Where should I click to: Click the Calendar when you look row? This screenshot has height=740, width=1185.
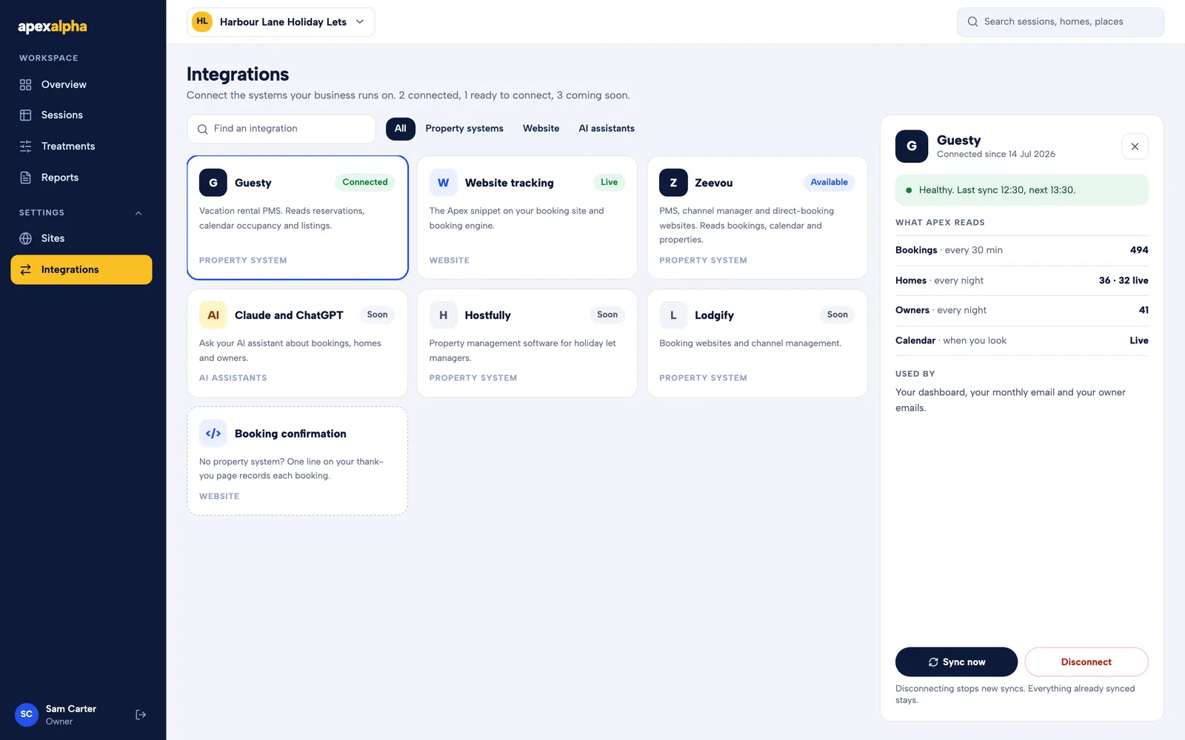click(x=1022, y=340)
